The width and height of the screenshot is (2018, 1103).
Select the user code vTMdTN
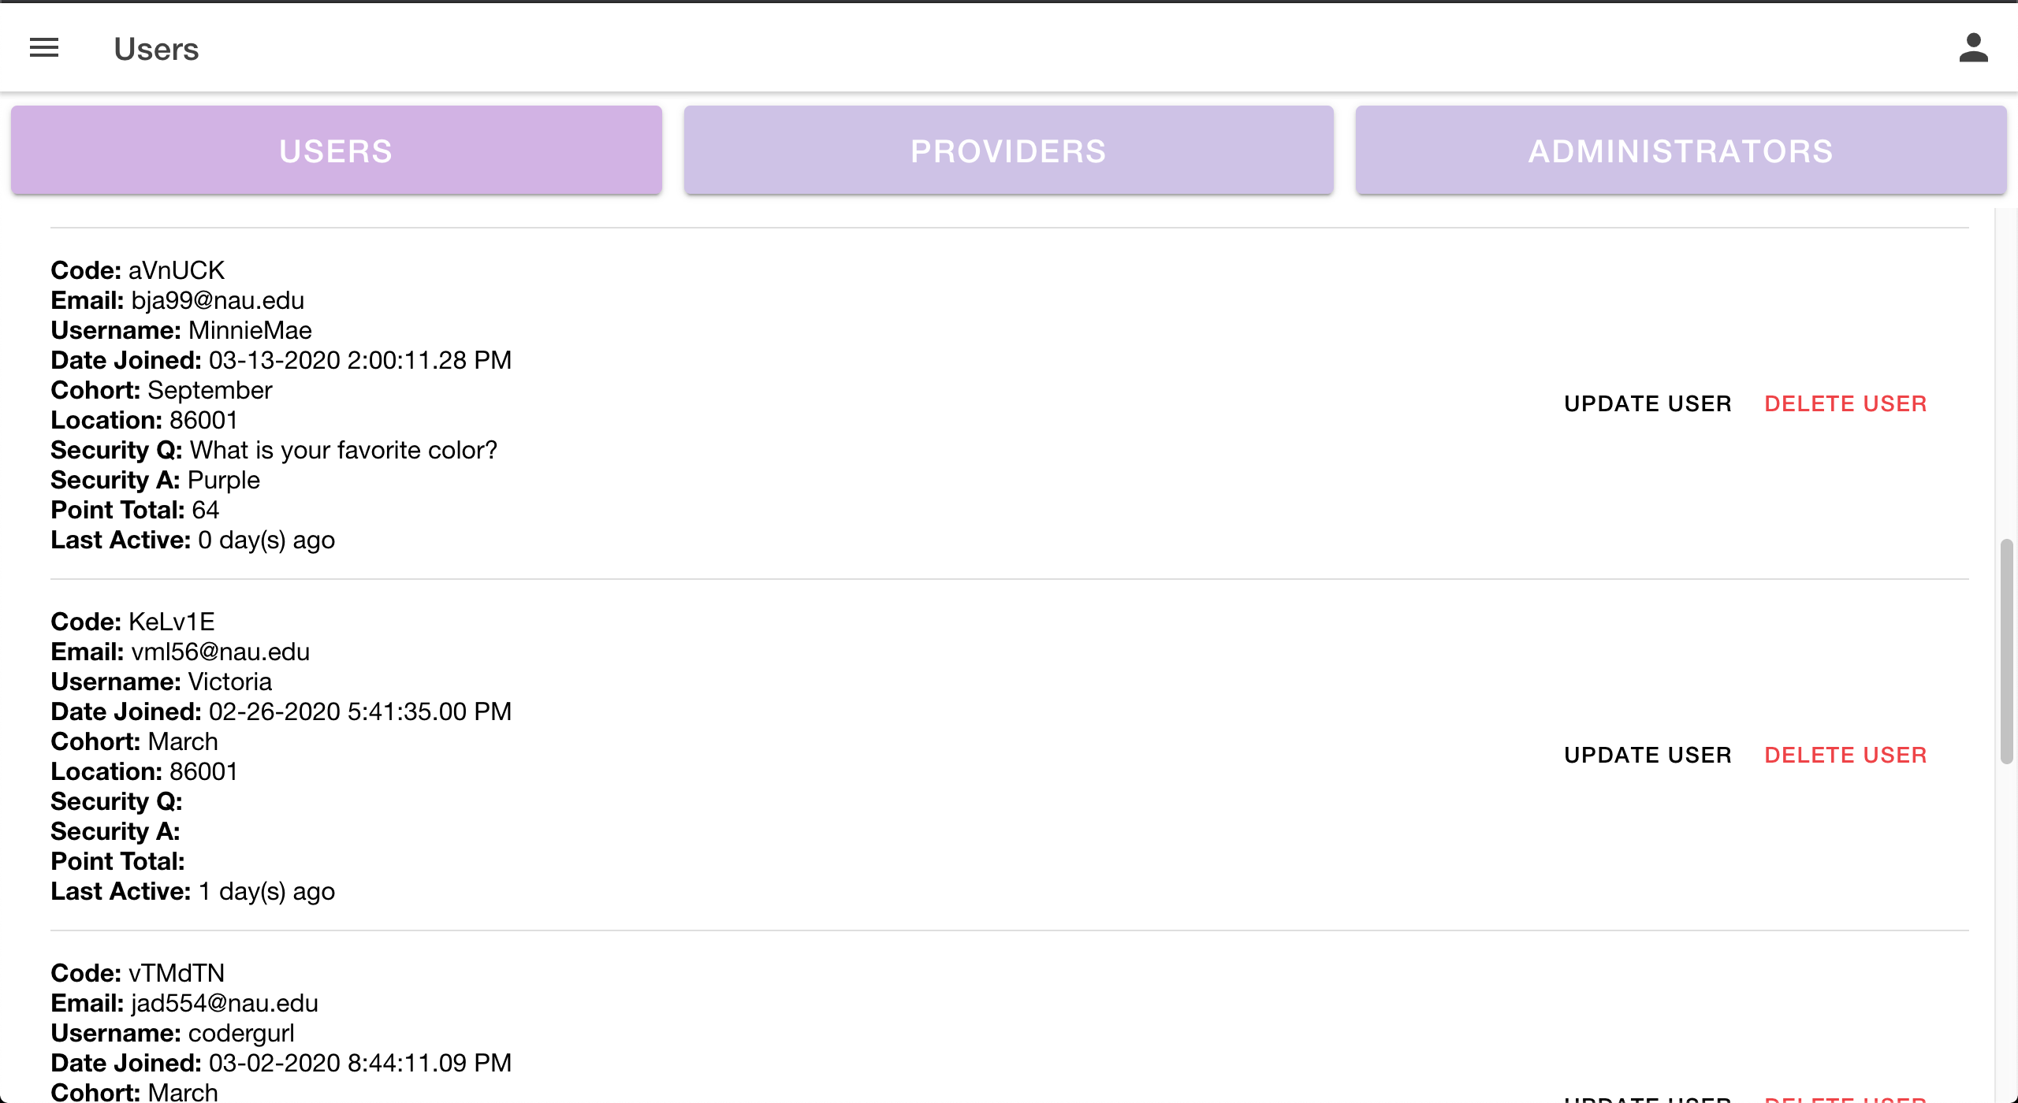point(177,973)
